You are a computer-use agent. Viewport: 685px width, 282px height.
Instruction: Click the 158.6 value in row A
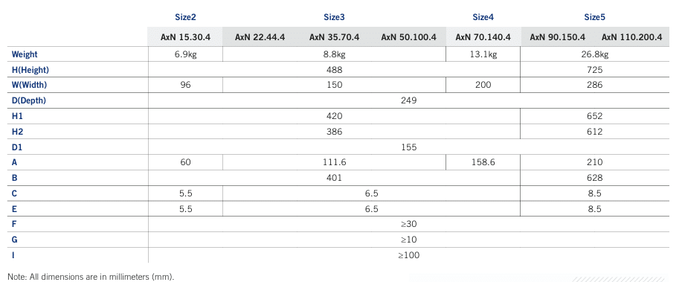[483, 162]
